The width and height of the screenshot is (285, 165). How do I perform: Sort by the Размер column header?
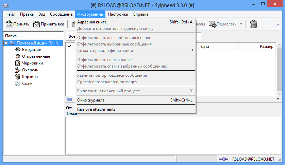(x=257, y=47)
